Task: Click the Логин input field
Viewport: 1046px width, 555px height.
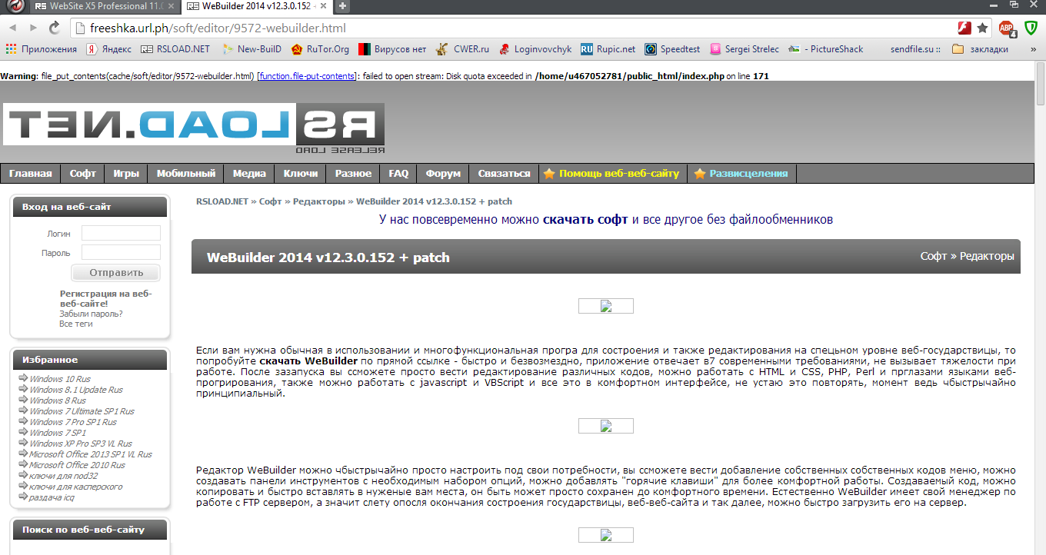Action: tap(121, 233)
